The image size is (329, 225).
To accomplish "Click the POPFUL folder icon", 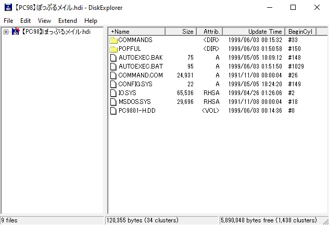I will tap(114, 49).
